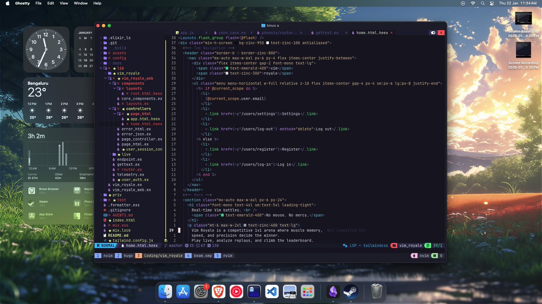Collapse the components folder in the file tree
The width and height of the screenshot is (542, 304).
pos(109,83)
